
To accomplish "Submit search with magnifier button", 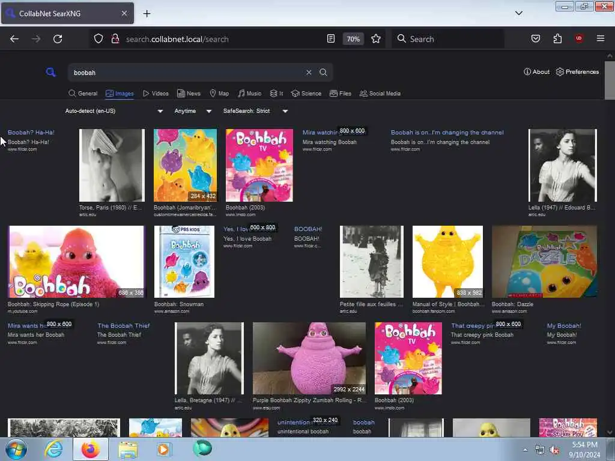I will click(323, 73).
